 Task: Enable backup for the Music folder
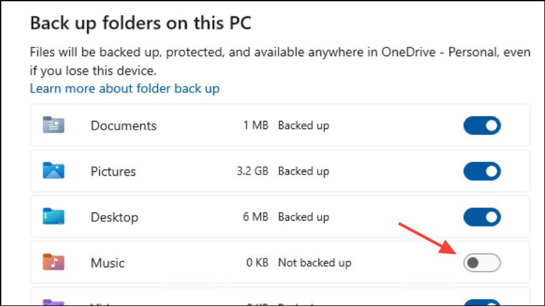(482, 262)
